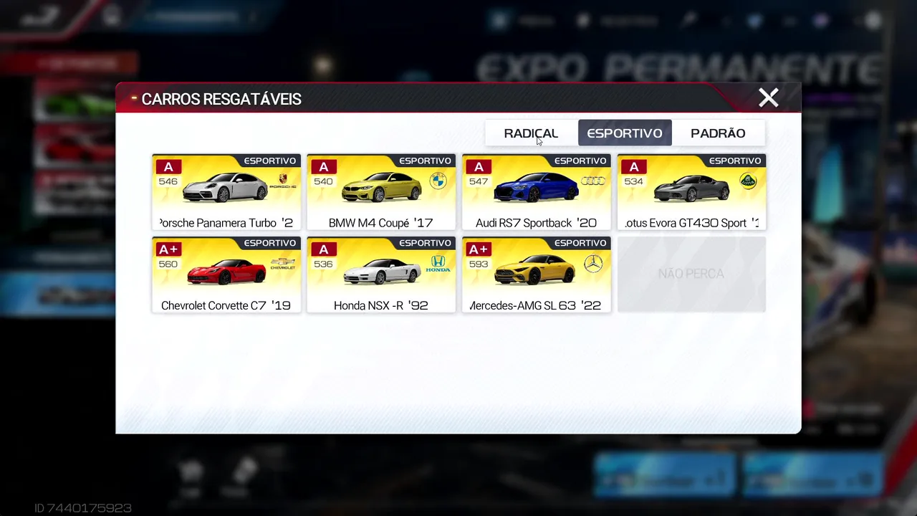Click the yellow Mercedes SL 63 car image

[536, 269]
